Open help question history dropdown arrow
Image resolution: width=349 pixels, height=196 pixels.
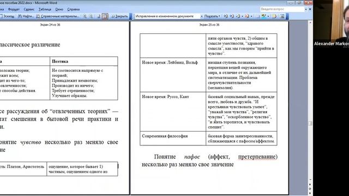[x=306, y=9]
